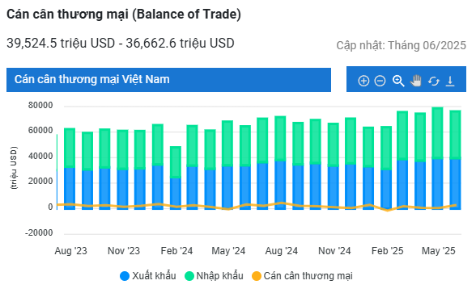
Task: Click the Aug '23 axis label
Action: pyautogui.click(x=70, y=250)
